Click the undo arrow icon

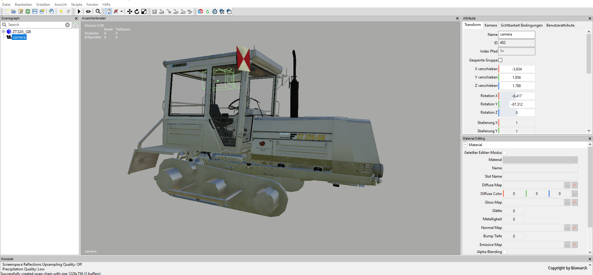tap(61, 11)
